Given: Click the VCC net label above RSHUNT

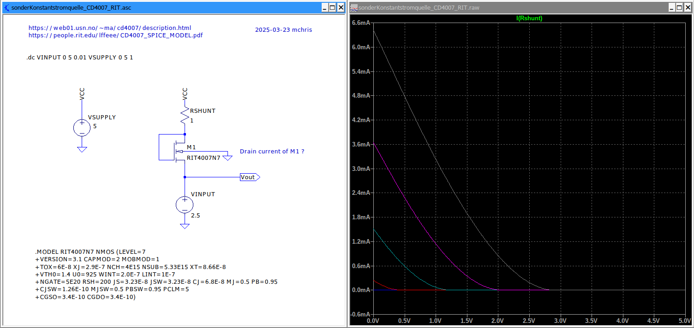Looking at the screenshot, I should pyautogui.click(x=185, y=94).
